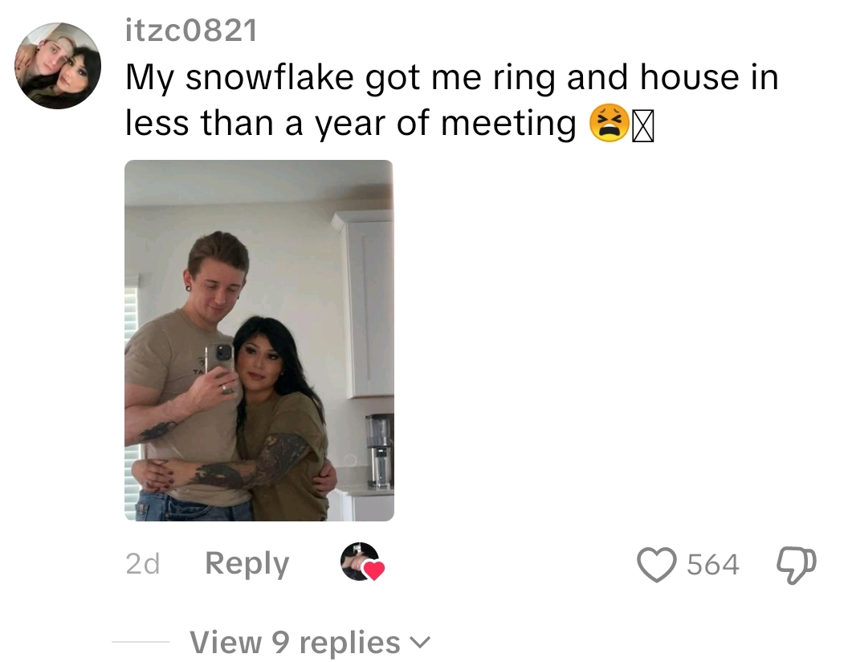The height and width of the screenshot is (662, 848).
Task: Tap the phone shown in attached photo
Action: pyautogui.click(x=219, y=358)
